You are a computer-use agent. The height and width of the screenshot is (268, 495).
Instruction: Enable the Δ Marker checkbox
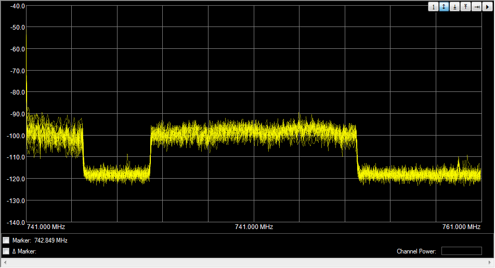6,251
